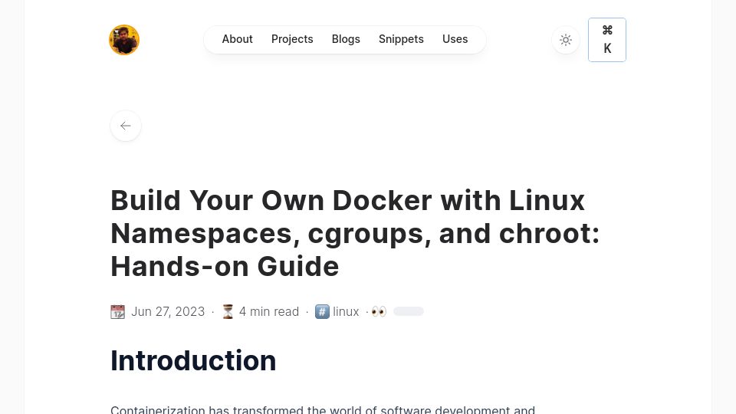Click the 'Jun 27, 2023' date text
The width and height of the screenshot is (736, 414).
point(168,312)
